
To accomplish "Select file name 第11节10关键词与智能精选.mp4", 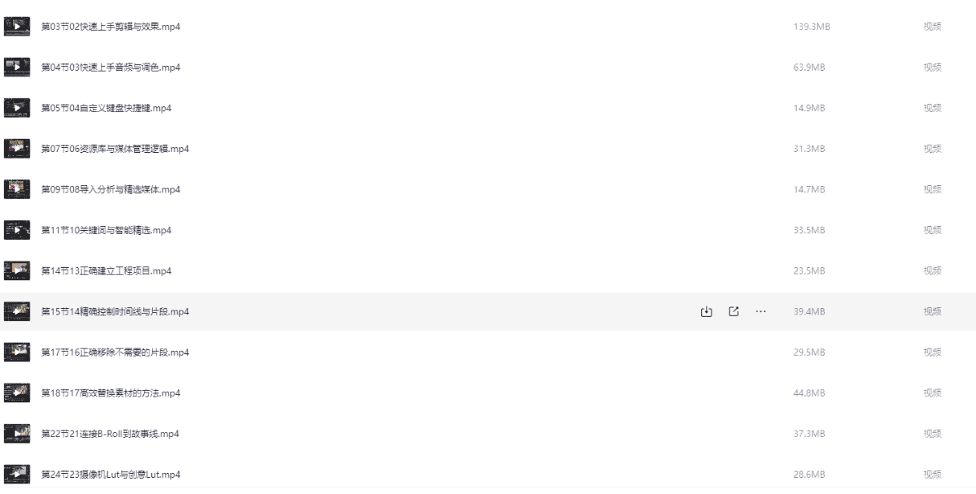I will (x=107, y=230).
